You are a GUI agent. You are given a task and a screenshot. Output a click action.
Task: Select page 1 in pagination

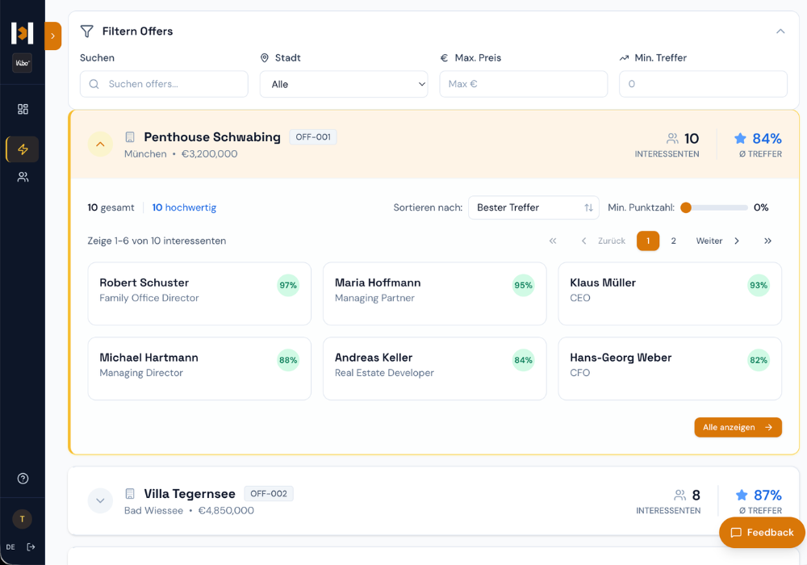click(x=648, y=241)
